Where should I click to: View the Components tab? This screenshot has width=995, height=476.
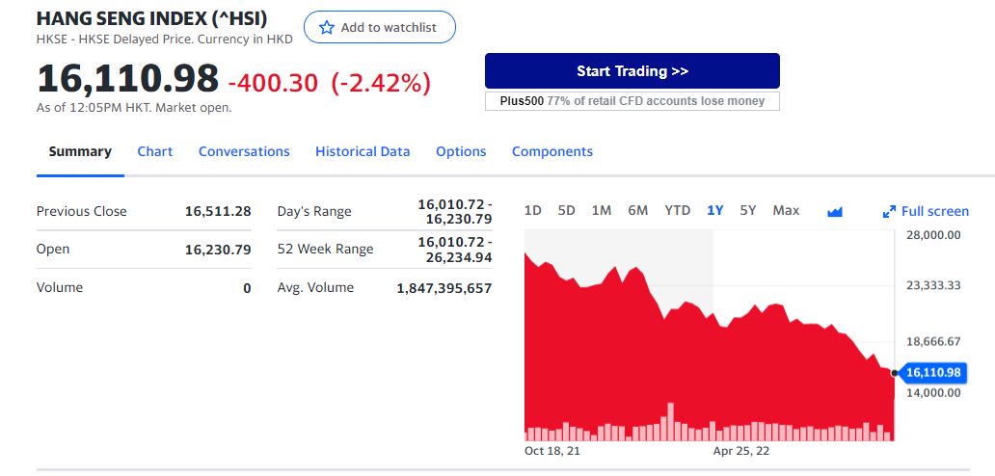[552, 151]
